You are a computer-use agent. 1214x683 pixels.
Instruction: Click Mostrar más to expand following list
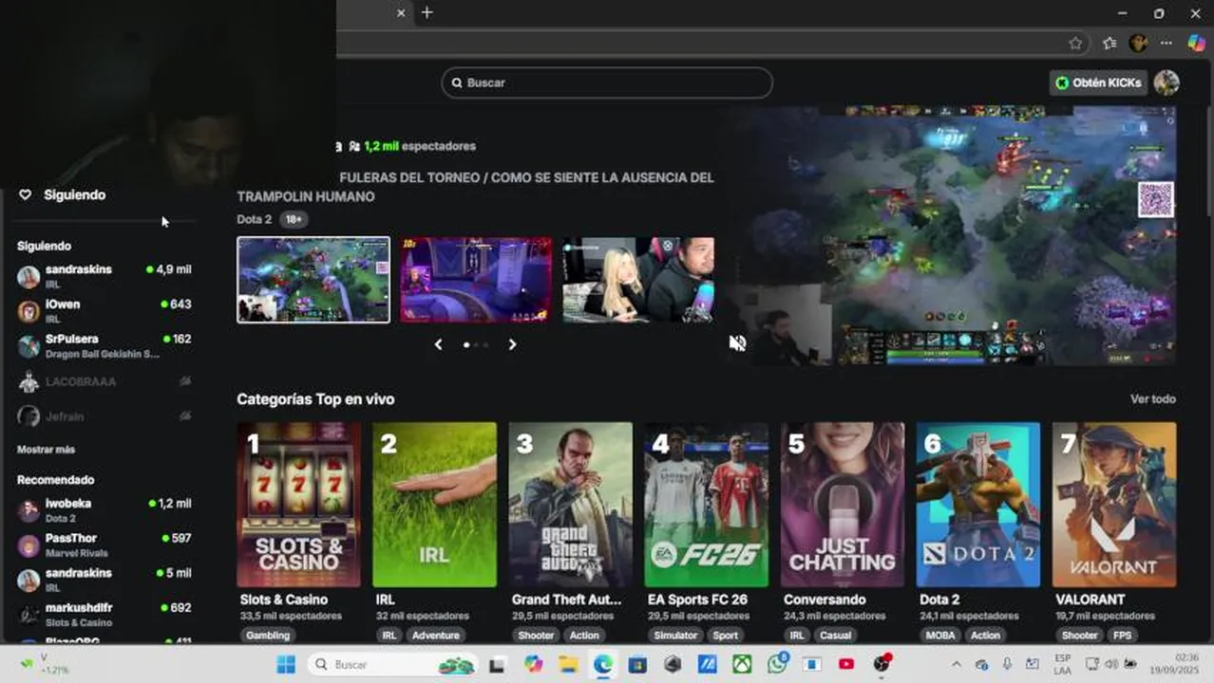click(x=46, y=450)
